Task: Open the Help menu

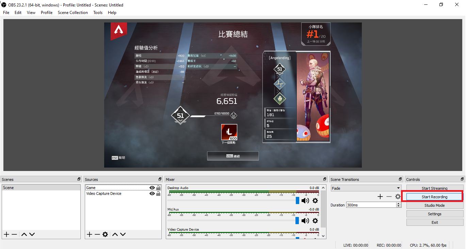Action: coord(112,13)
